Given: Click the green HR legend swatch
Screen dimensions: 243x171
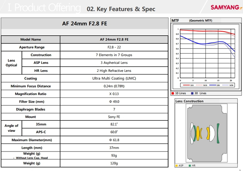Looking at the screenshot, I should click(x=189, y=166).
